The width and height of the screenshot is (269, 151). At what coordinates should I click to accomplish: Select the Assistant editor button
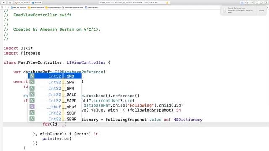pyautogui.click(x=247, y=3)
